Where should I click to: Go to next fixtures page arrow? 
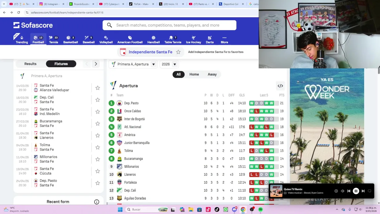[96, 64]
